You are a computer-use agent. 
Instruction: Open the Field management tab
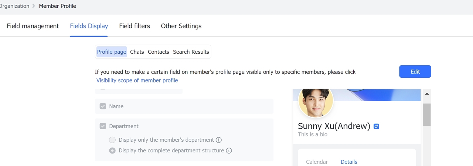tap(33, 26)
